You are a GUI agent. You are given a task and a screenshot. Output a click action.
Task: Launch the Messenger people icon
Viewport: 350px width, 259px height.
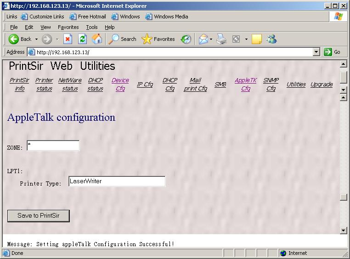coord(271,39)
